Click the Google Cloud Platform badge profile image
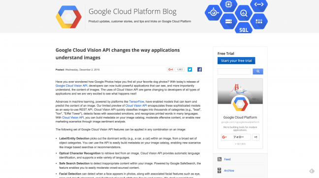The height and width of the screenshot is (178, 319). [240, 104]
